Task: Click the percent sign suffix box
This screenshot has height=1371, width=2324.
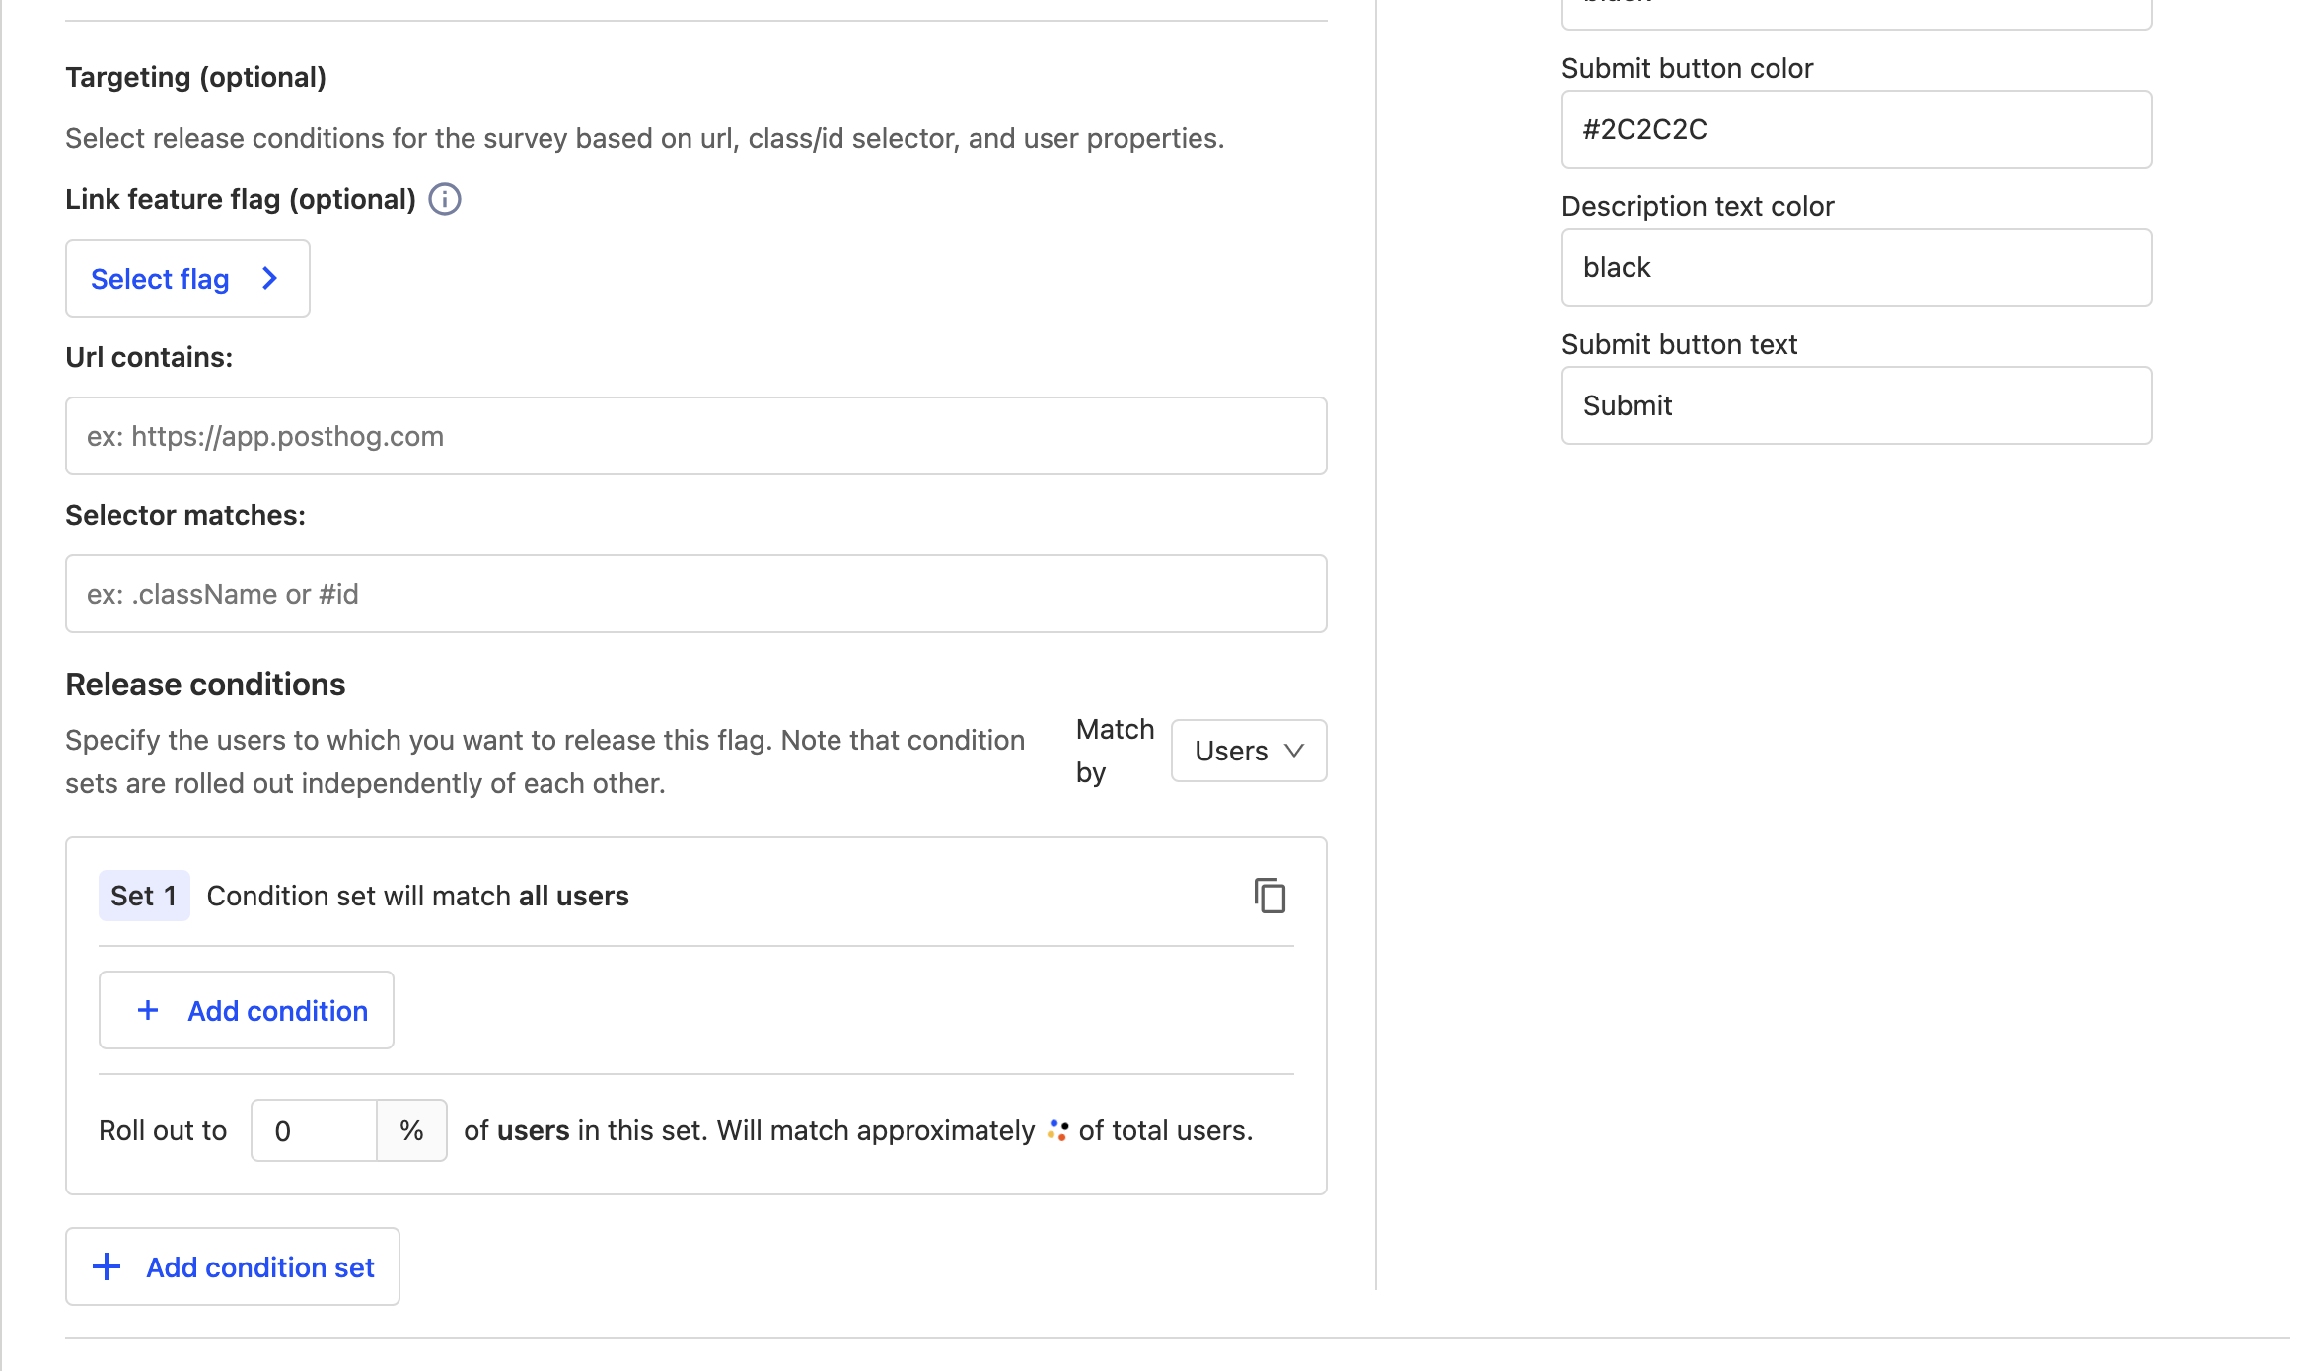Action: (x=412, y=1130)
